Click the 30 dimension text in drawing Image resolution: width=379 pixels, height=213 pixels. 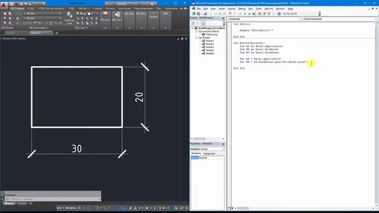coord(76,149)
